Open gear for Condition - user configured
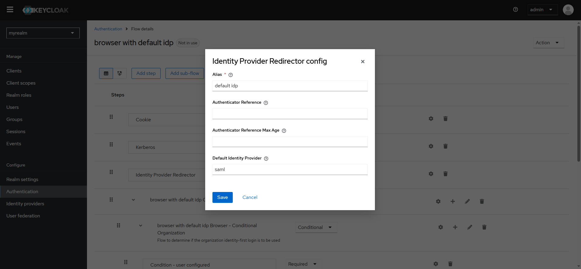 [436, 264]
